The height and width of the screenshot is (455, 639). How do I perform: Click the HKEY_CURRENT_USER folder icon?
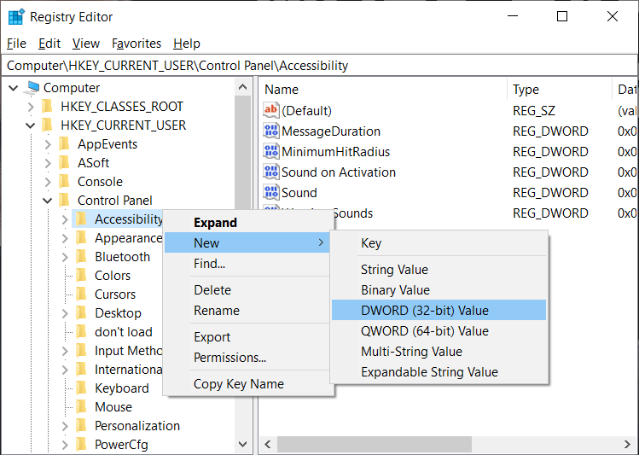47,125
